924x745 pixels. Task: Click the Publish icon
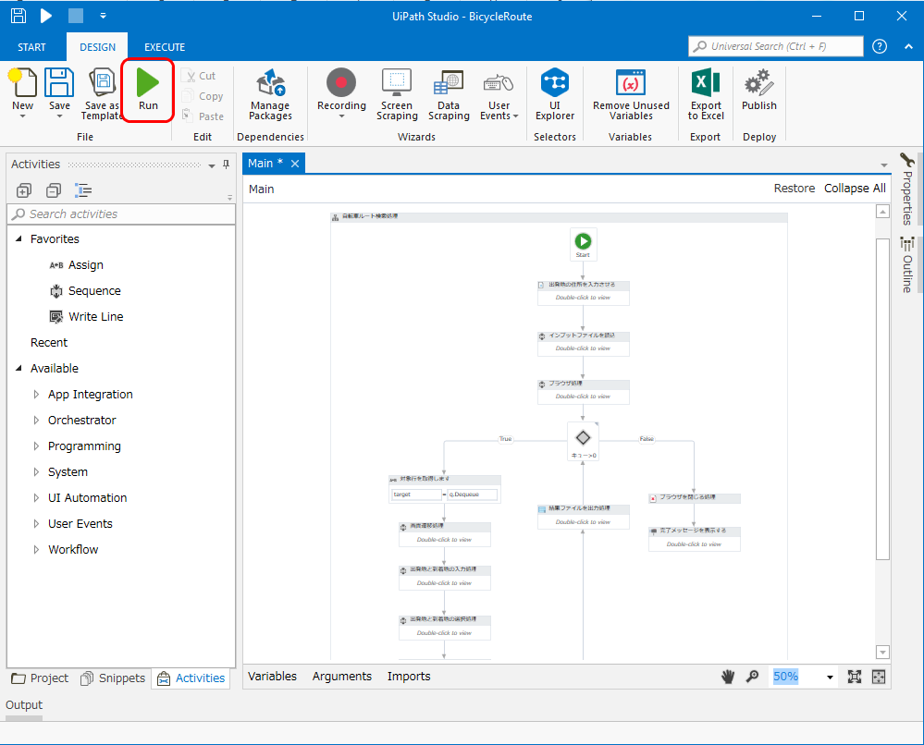tap(759, 82)
